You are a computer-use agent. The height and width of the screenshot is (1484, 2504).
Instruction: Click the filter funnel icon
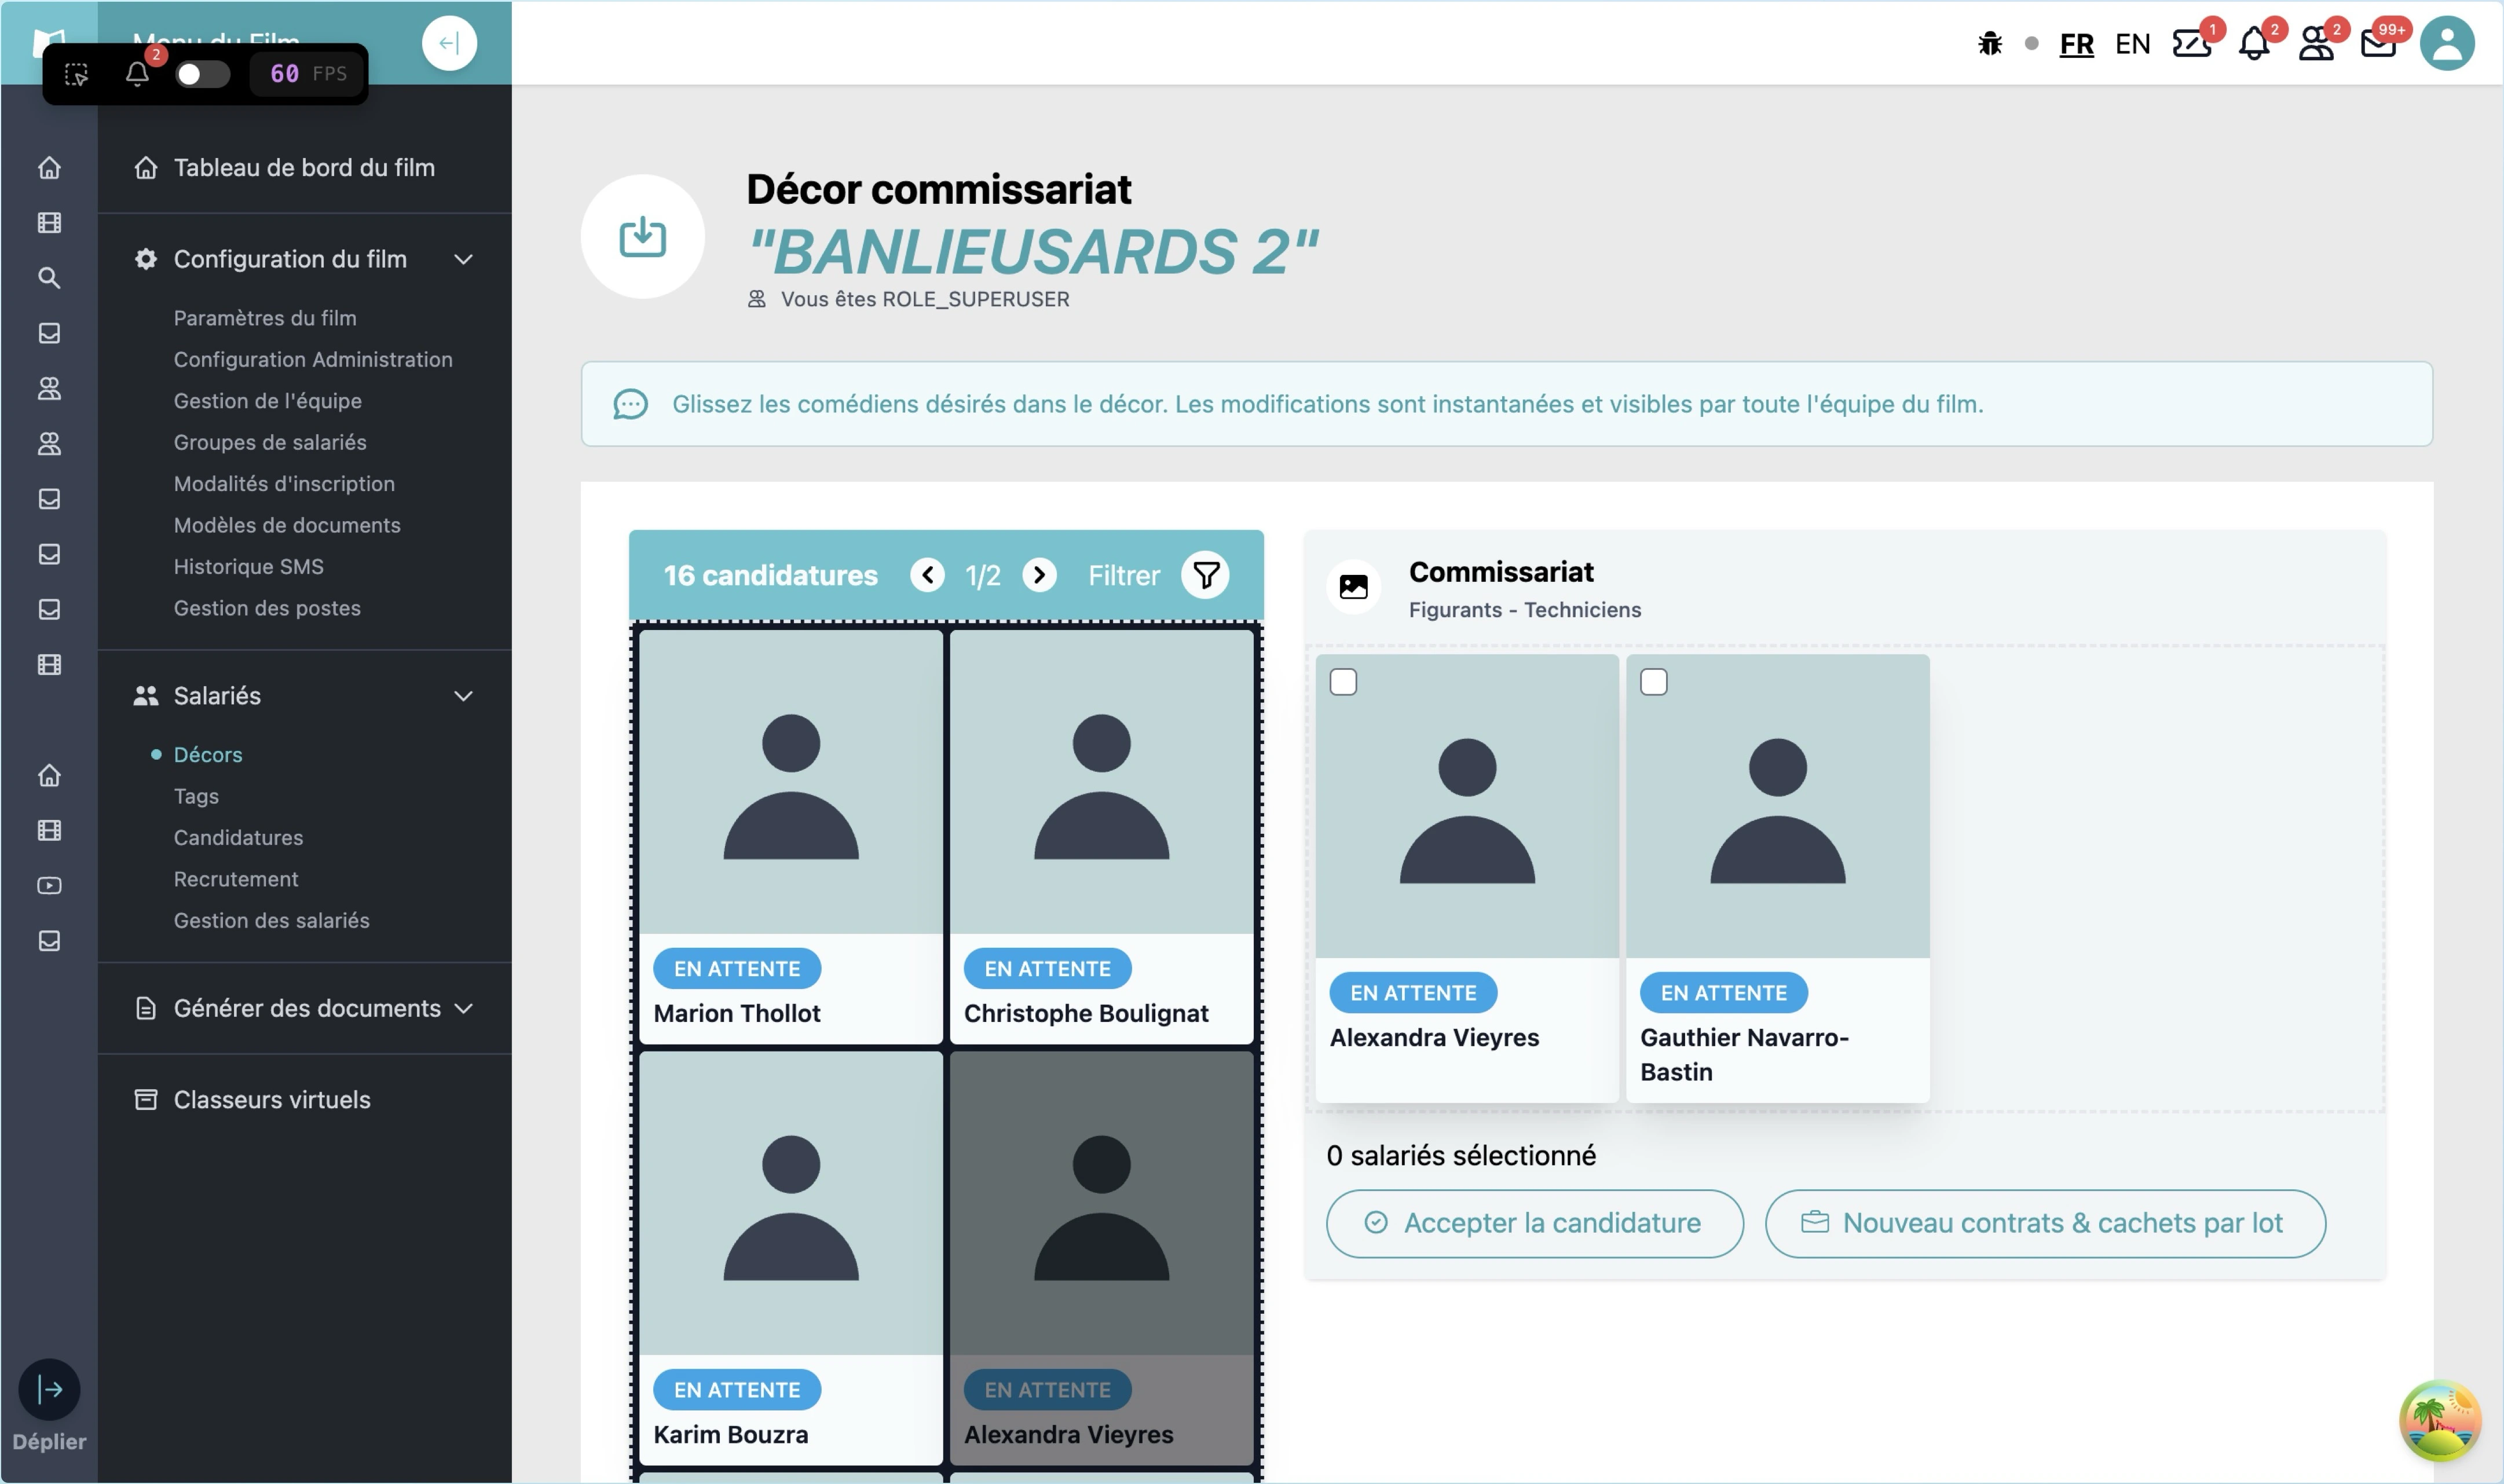1205,575
